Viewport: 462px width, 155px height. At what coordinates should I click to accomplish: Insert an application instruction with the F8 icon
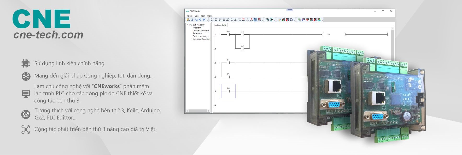pyautogui.click(x=224, y=20)
